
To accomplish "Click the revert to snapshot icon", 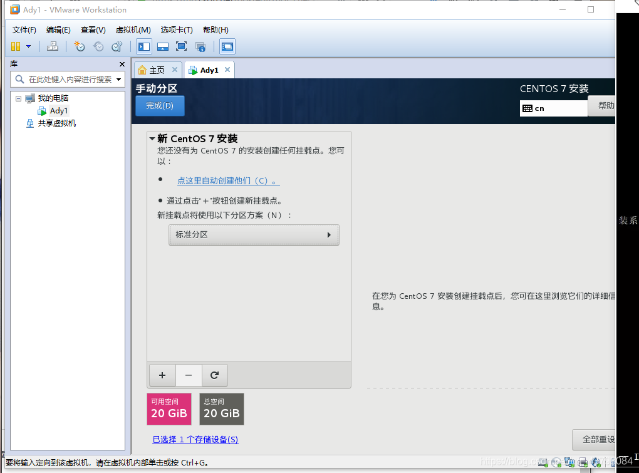I will tap(98, 46).
